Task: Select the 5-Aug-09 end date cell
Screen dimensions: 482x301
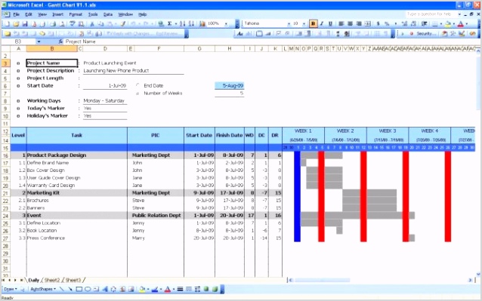Action: pos(230,85)
